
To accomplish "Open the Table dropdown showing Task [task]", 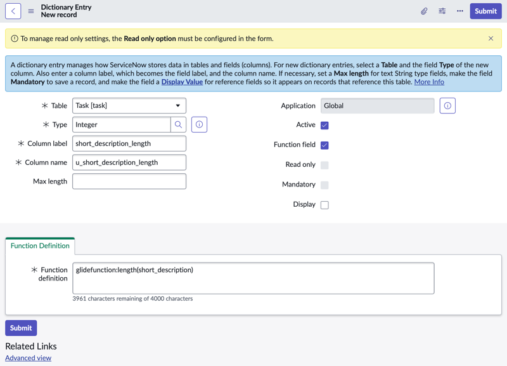I will click(x=129, y=105).
